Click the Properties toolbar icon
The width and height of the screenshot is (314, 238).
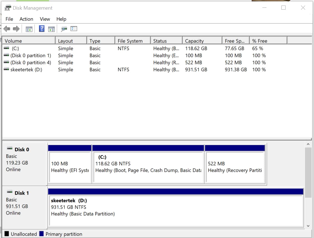[x=74, y=28]
